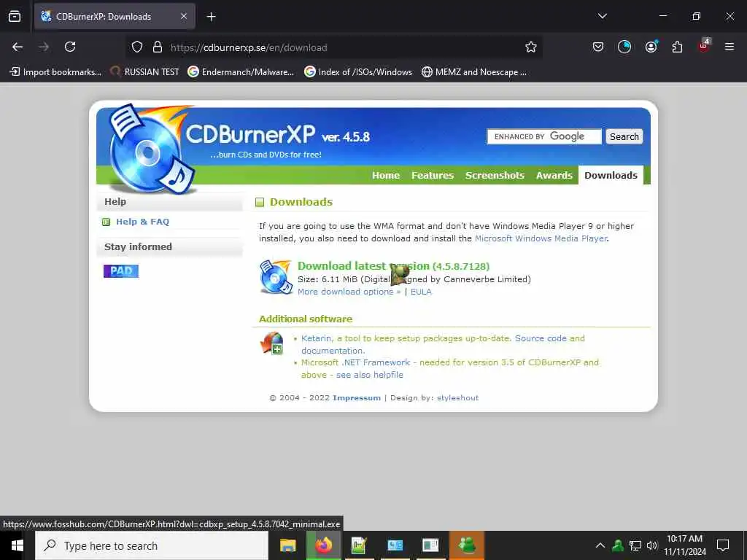The width and height of the screenshot is (747, 560).
Task: Open the notification center icon
Action: (x=723, y=545)
